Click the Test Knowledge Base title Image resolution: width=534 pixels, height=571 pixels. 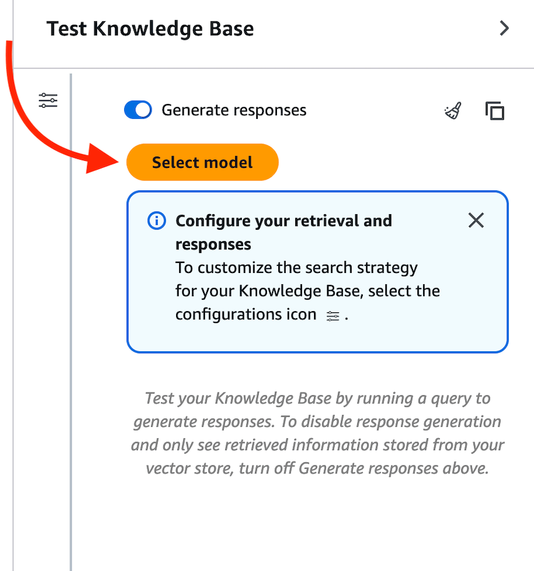[x=150, y=29]
